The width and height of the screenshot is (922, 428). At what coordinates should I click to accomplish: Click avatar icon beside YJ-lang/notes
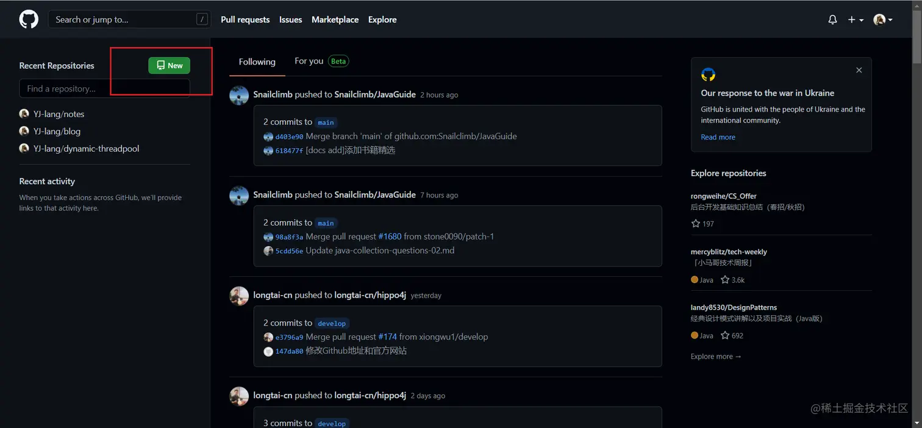(24, 114)
